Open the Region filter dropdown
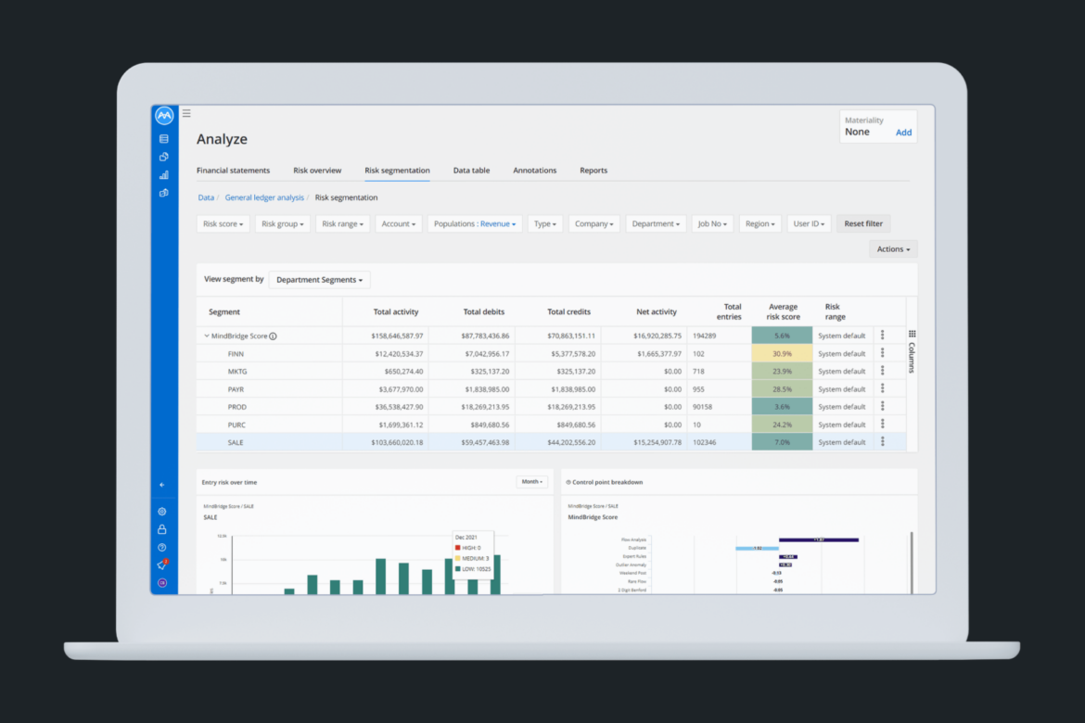 point(759,223)
